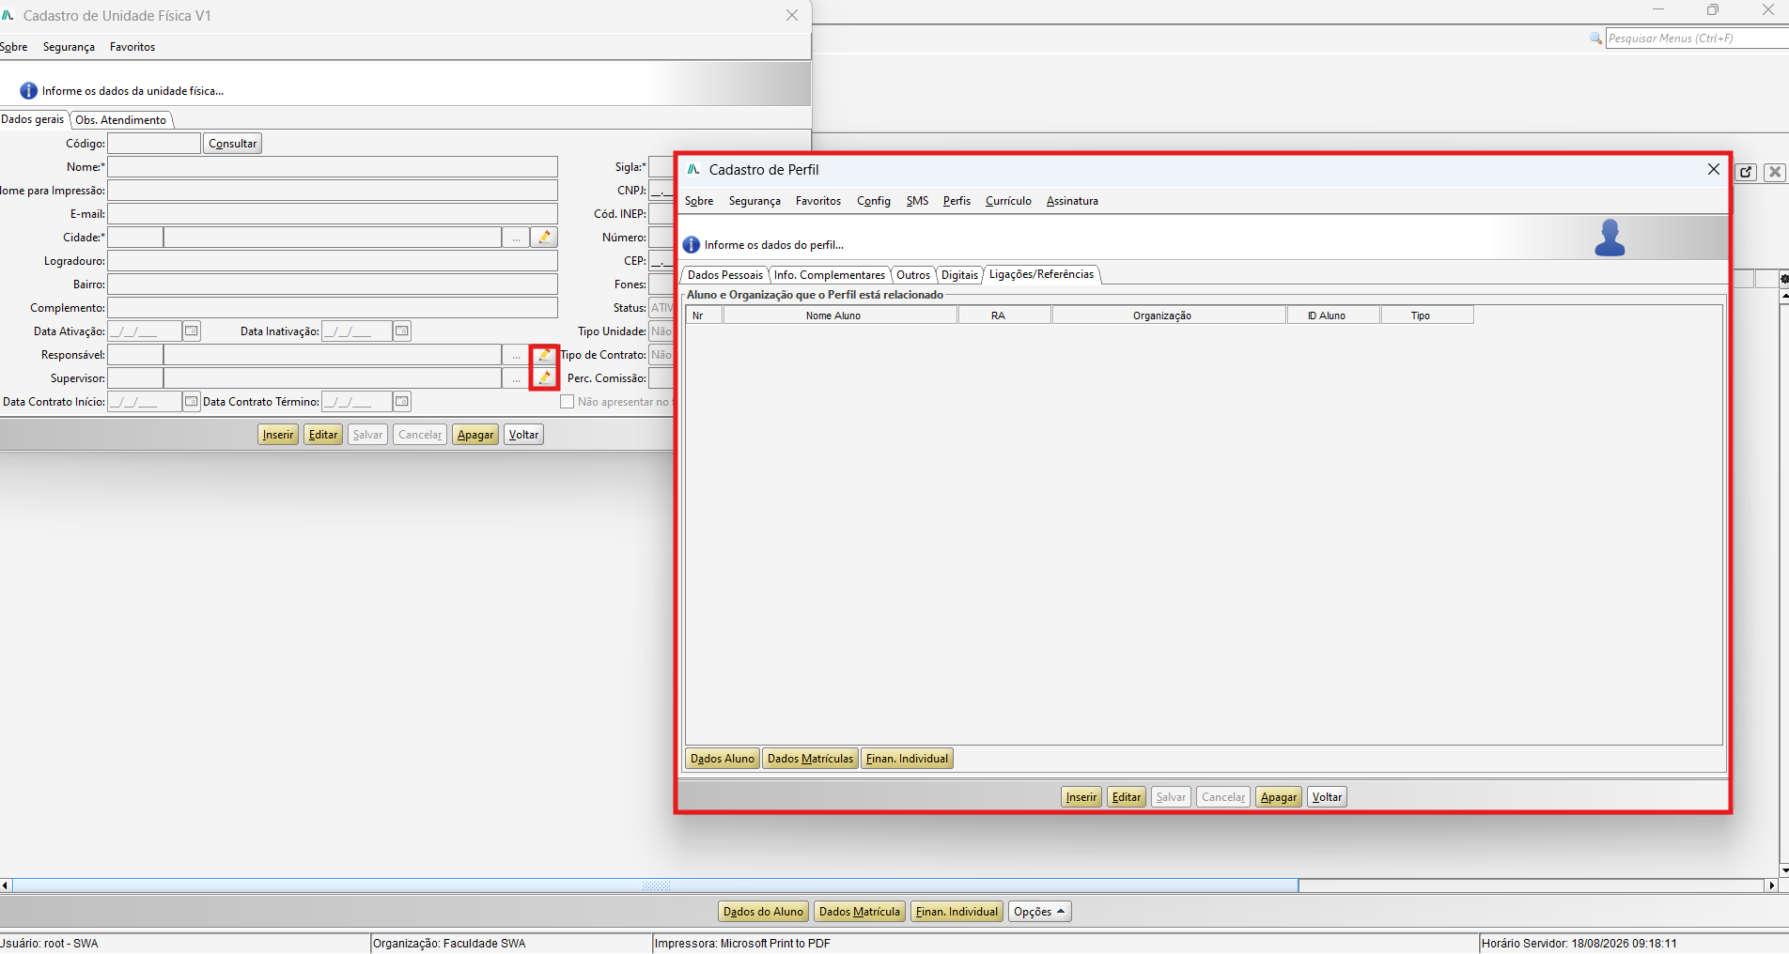Click the Dados Aluno button
1789x954 pixels.
(723, 759)
